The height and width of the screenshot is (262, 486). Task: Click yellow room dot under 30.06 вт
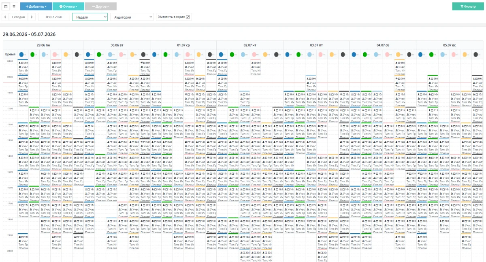(x=133, y=54)
